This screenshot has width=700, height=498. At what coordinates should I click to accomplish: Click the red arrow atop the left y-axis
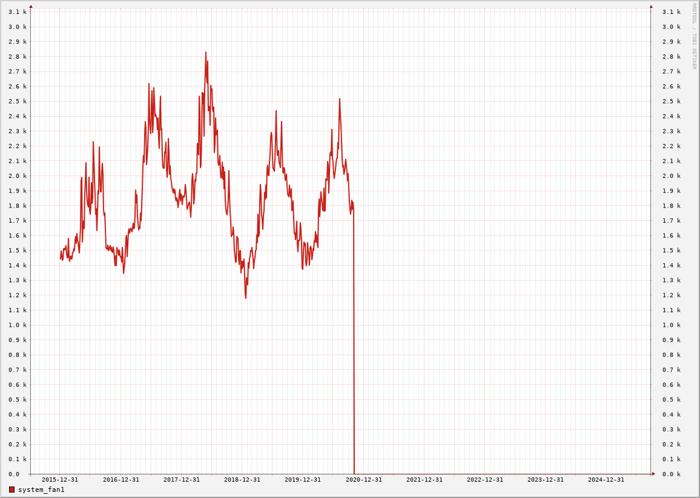[x=31, y=7]
